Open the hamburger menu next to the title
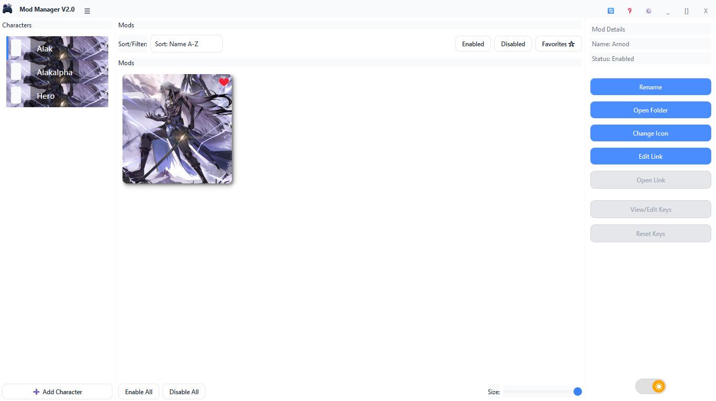The height and width of the screenshot is (401, 716). click(x=87, y=9)
